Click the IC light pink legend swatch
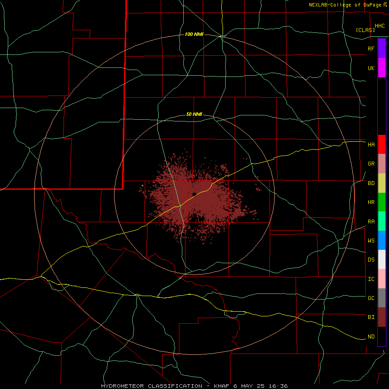 click(382, 279)
